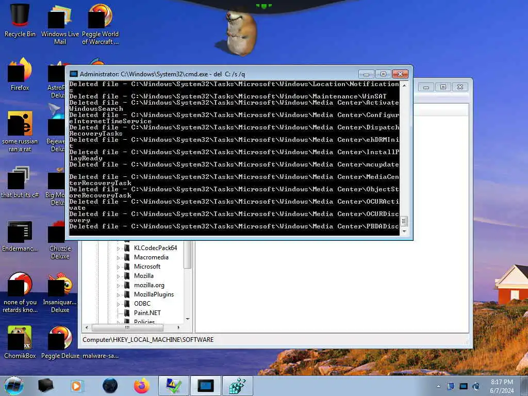Select the ODBC key in the tree

[x=142, y=304]
